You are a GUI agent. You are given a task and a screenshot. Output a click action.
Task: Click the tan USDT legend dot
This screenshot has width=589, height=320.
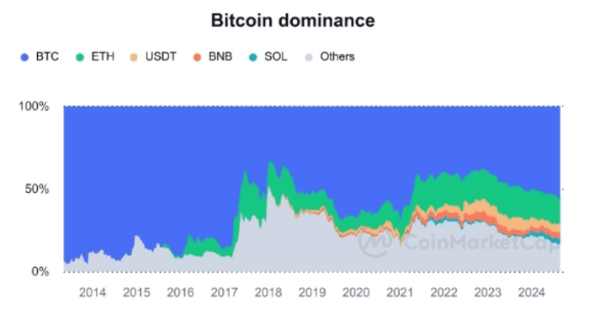pos(134,57)
